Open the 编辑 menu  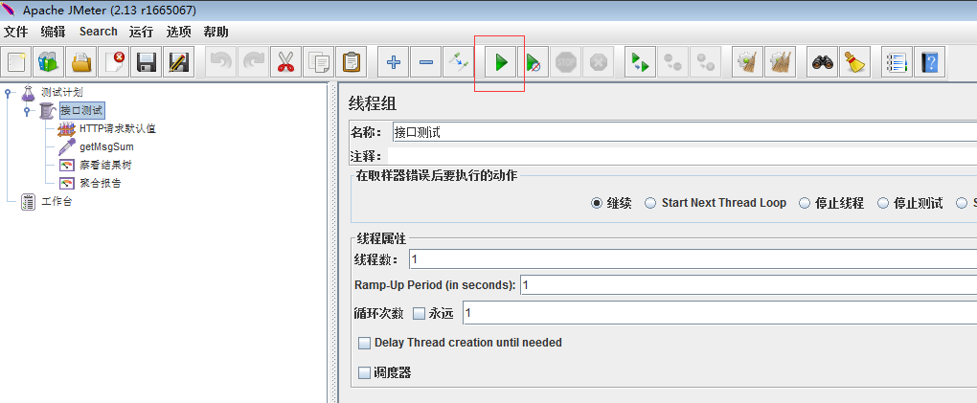pyautogui.click(x=53, y=32)
